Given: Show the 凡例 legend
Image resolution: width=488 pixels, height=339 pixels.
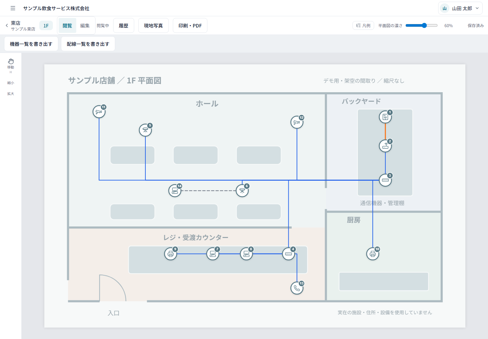Looking at the screenshot, I should 363,25.
